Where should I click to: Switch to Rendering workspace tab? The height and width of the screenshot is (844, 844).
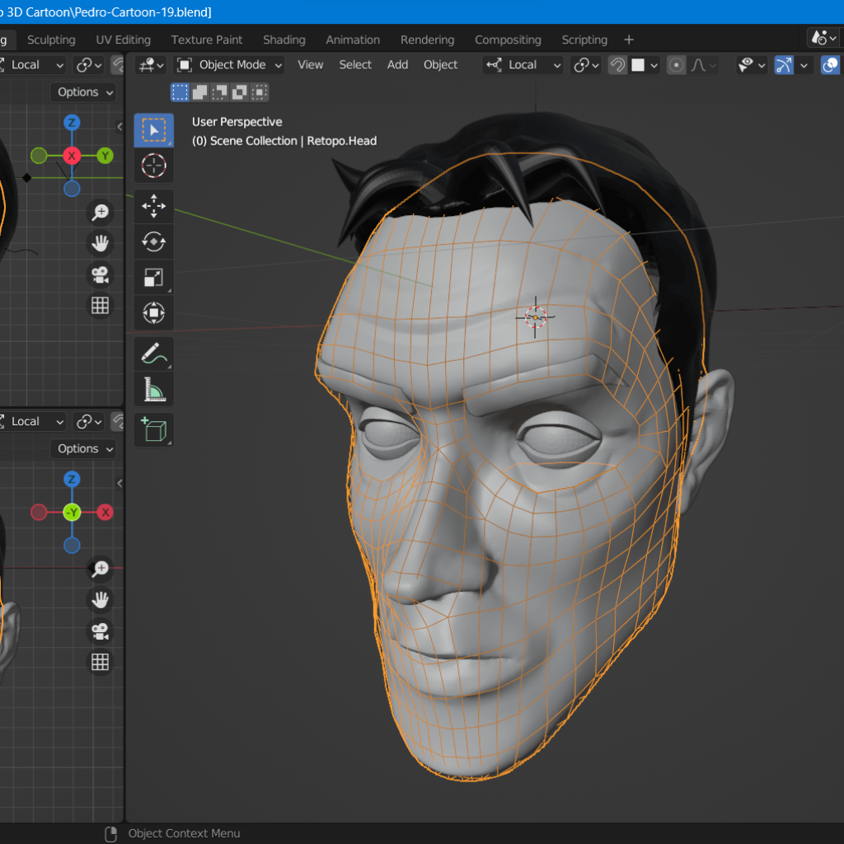click(x=428, y=40)
